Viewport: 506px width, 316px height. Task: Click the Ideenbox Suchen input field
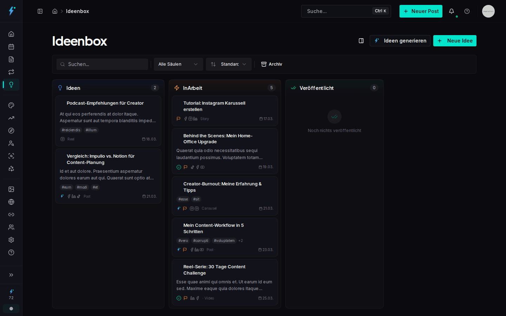click(102, 64)
